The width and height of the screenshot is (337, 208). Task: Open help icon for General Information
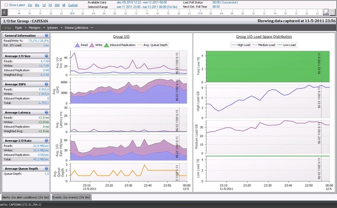[47, 35]
